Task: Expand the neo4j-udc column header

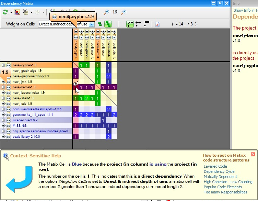Action: coord(114,31)
